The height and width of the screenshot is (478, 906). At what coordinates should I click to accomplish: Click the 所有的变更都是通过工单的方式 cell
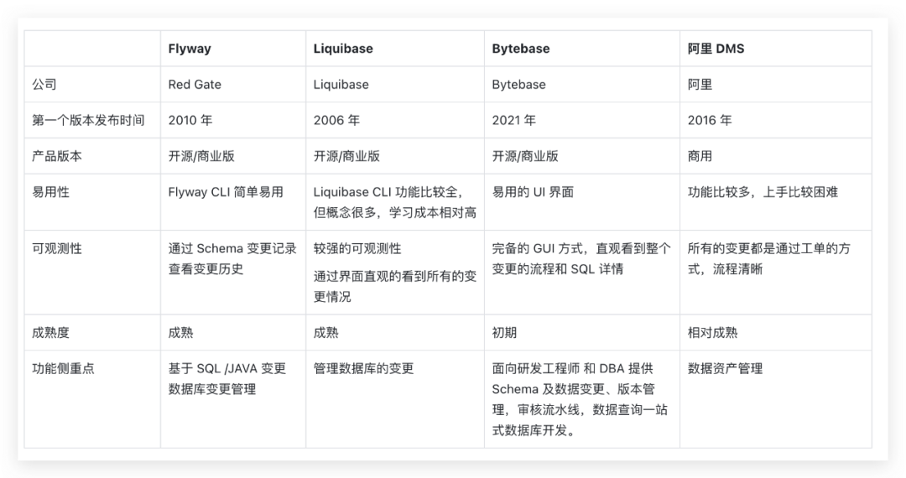click(769, 258)
